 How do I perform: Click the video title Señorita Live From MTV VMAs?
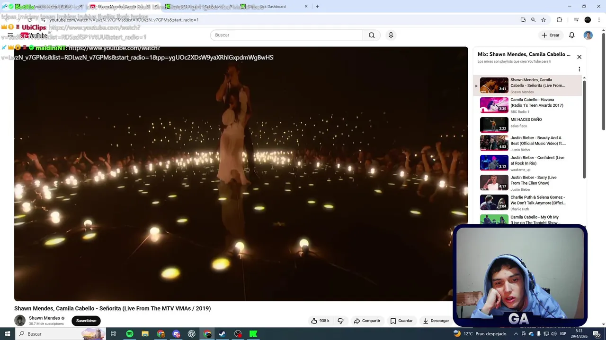tap(112, 308)
